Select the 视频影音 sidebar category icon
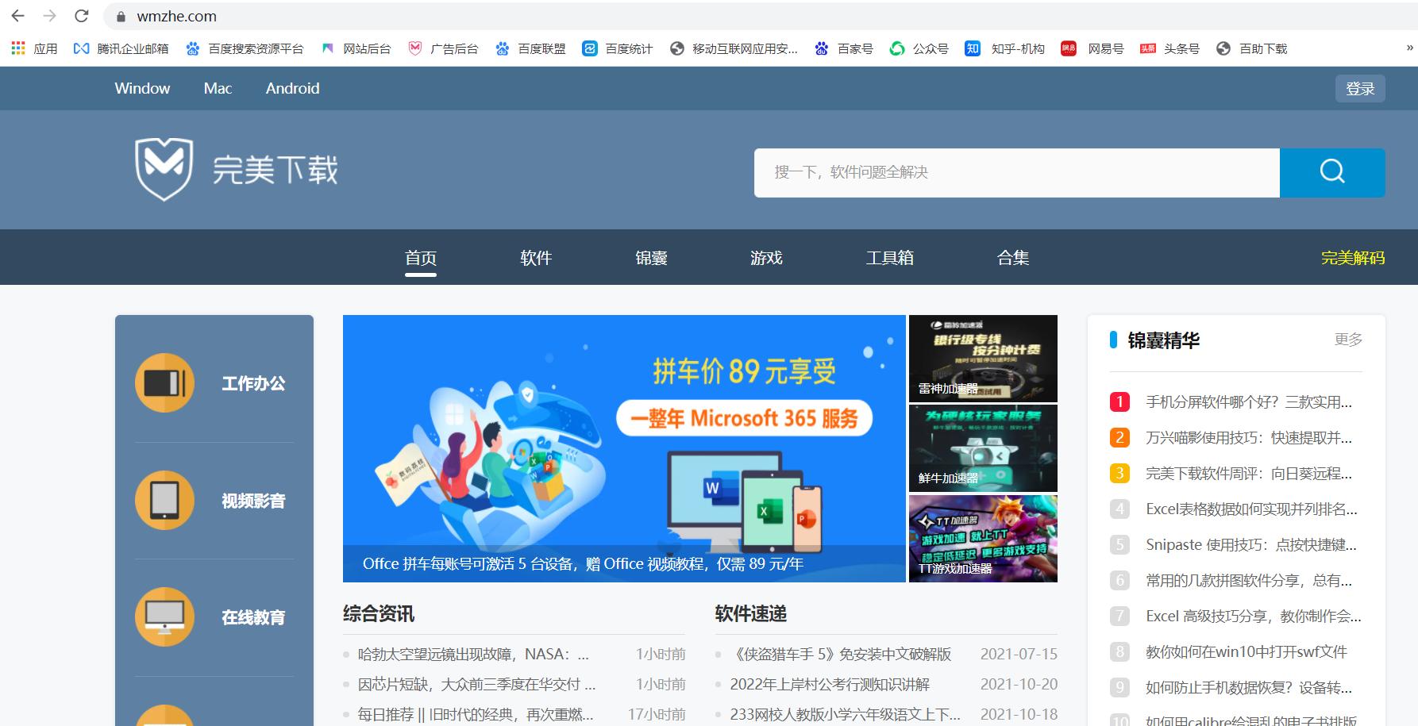The image size is (1418, 726). [164, 501]
